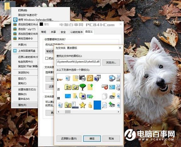Choose 复制(C) from the context menu
This screenshot has width=181, height=147.
[x=22, y=83]
